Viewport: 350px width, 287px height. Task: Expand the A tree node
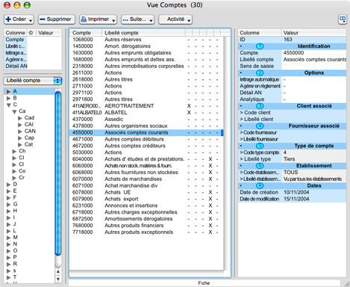(8, 91)
